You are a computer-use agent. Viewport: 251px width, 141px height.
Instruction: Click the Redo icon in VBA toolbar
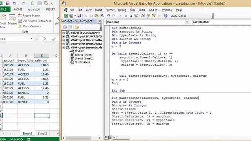pos(114,16)
